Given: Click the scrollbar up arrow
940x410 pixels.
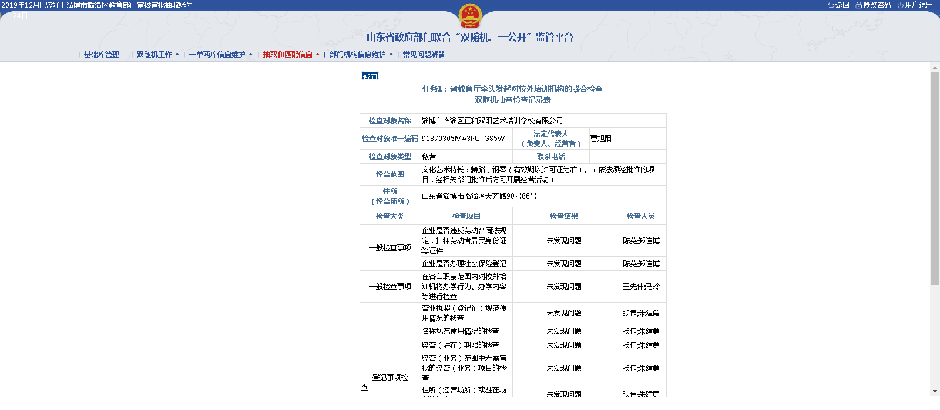Looking at the screenshot, I should [935, 68].
